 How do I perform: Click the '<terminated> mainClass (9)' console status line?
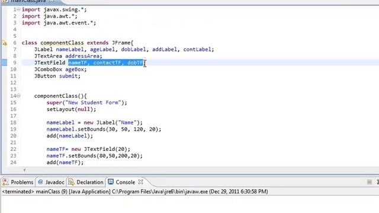point(135,192)
